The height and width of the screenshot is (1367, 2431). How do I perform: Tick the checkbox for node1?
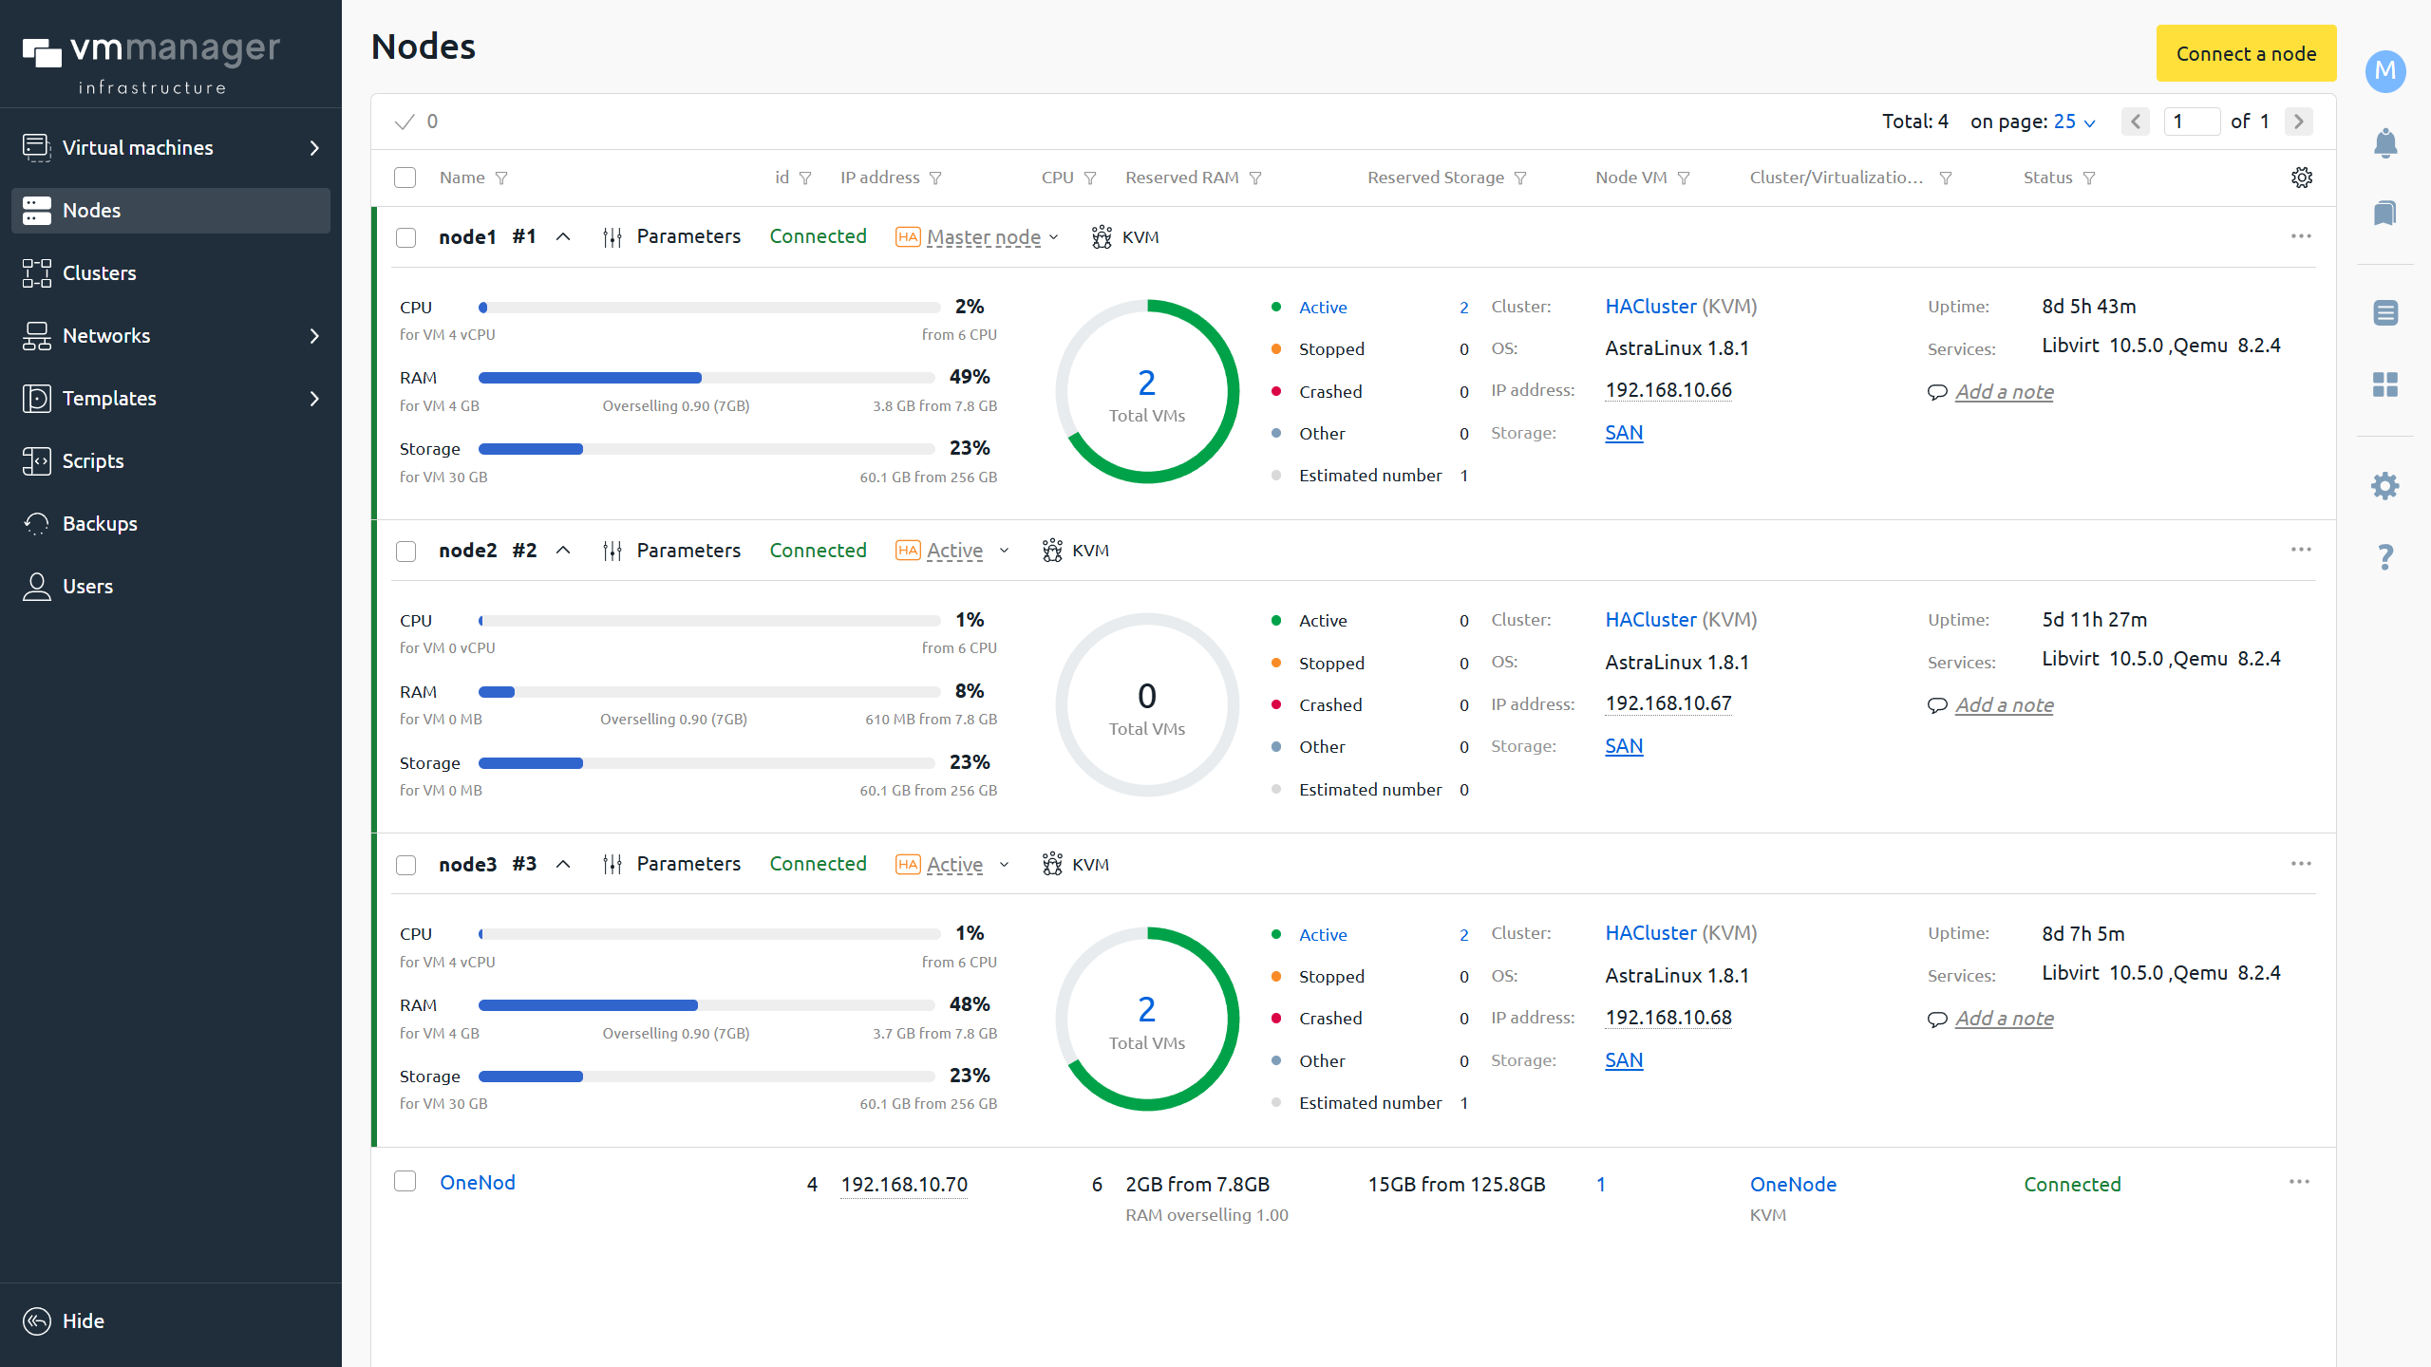[405, 237]
